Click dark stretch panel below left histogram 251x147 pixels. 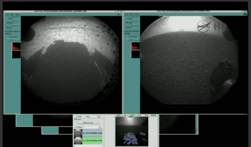click(x=16, y=55)
